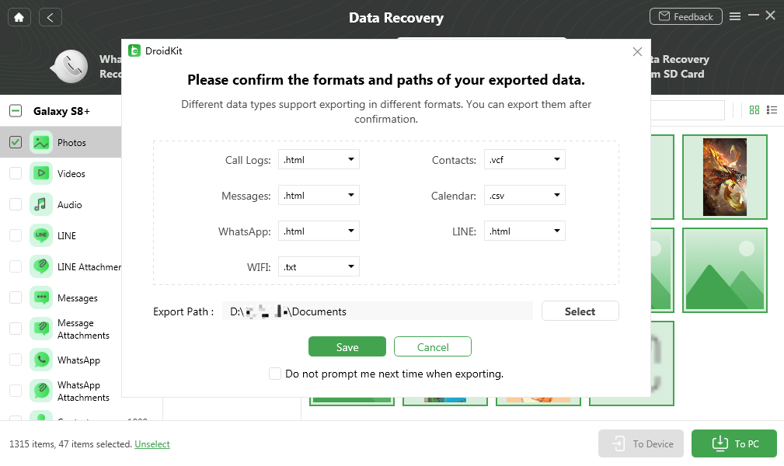Click the Videos label in the sidebar
Screen dimensions: 784x466
(71, 173)
